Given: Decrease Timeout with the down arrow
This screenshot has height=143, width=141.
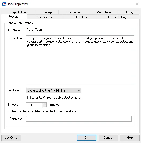Looking at the screenshot, I should click(45, 106).
